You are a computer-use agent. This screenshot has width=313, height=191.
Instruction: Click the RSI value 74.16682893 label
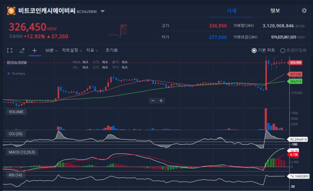pos(299,176)
